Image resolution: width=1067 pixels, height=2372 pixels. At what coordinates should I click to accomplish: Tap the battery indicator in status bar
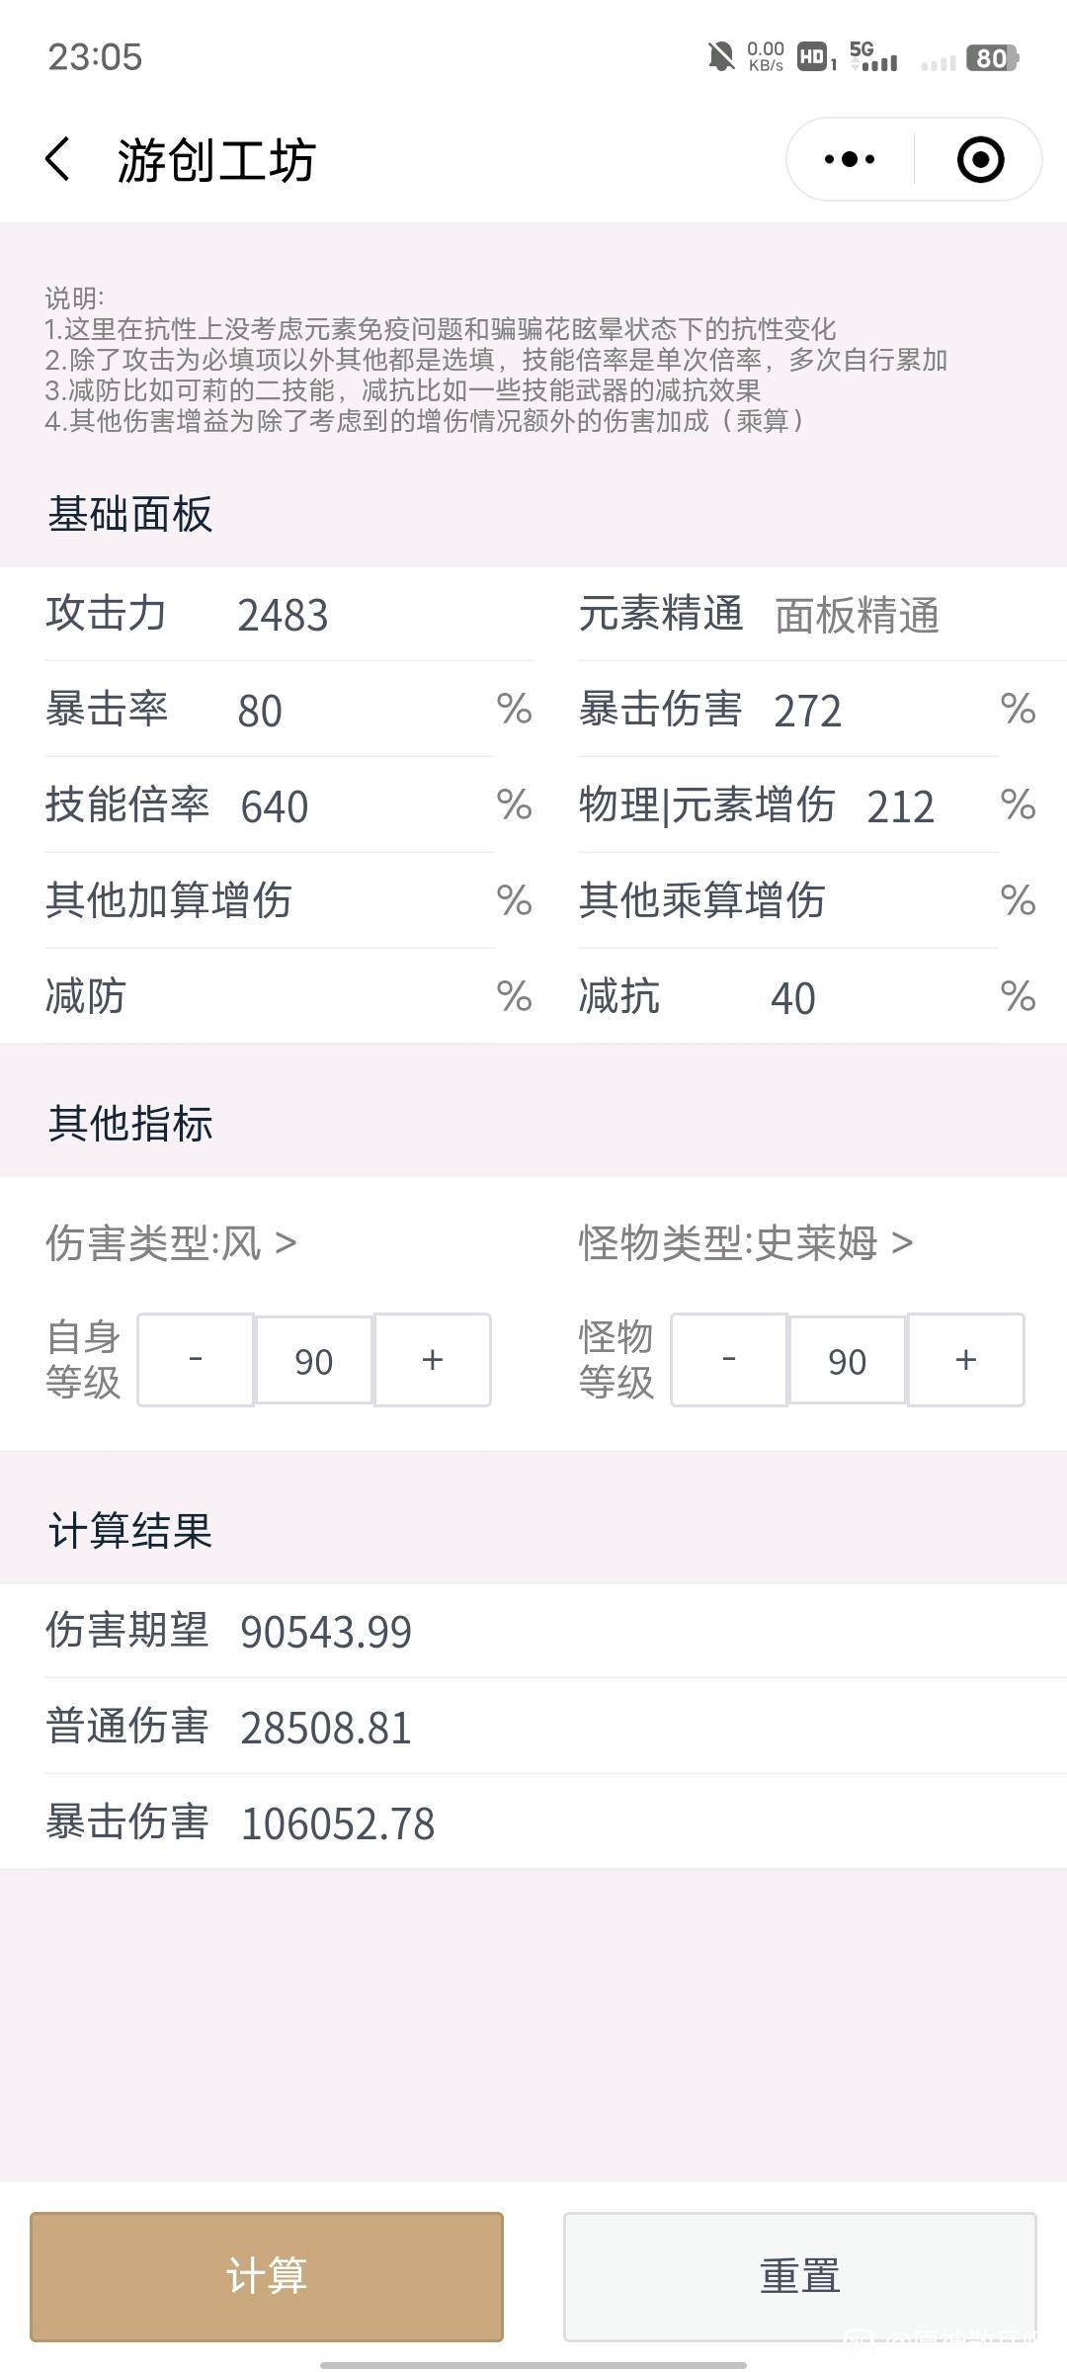click(992, 58)
